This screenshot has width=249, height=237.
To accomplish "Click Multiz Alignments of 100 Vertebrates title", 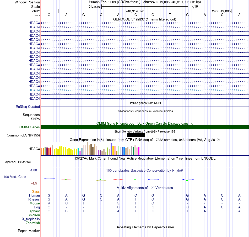I will coord(145,188).
